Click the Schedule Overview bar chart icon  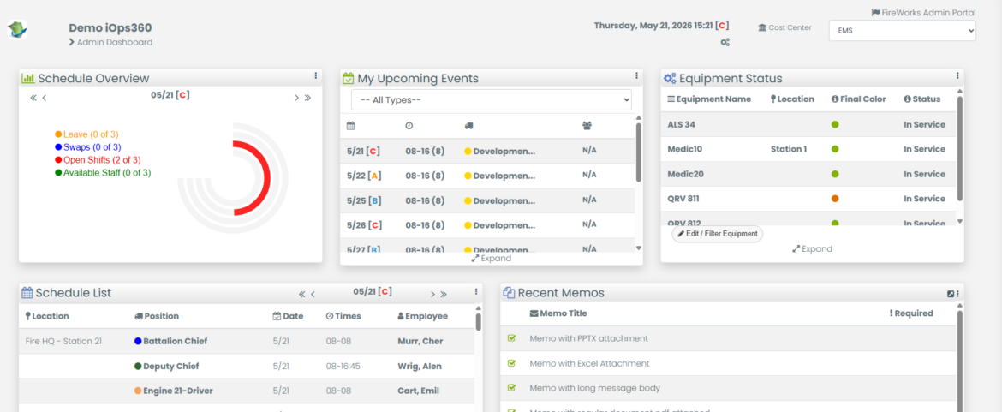point(28,78)
